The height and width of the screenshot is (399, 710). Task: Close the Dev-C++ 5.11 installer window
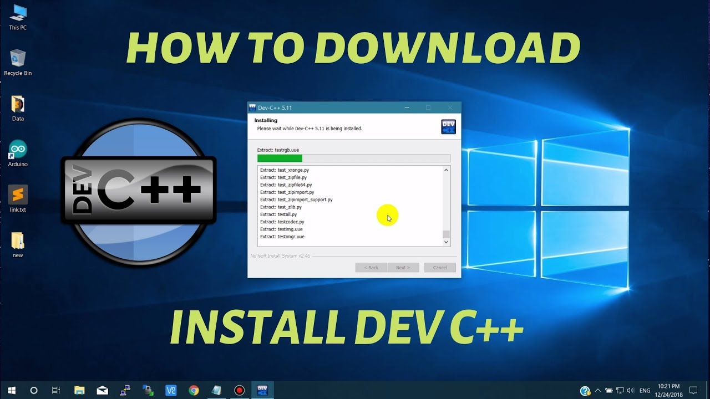pos(450,108)
